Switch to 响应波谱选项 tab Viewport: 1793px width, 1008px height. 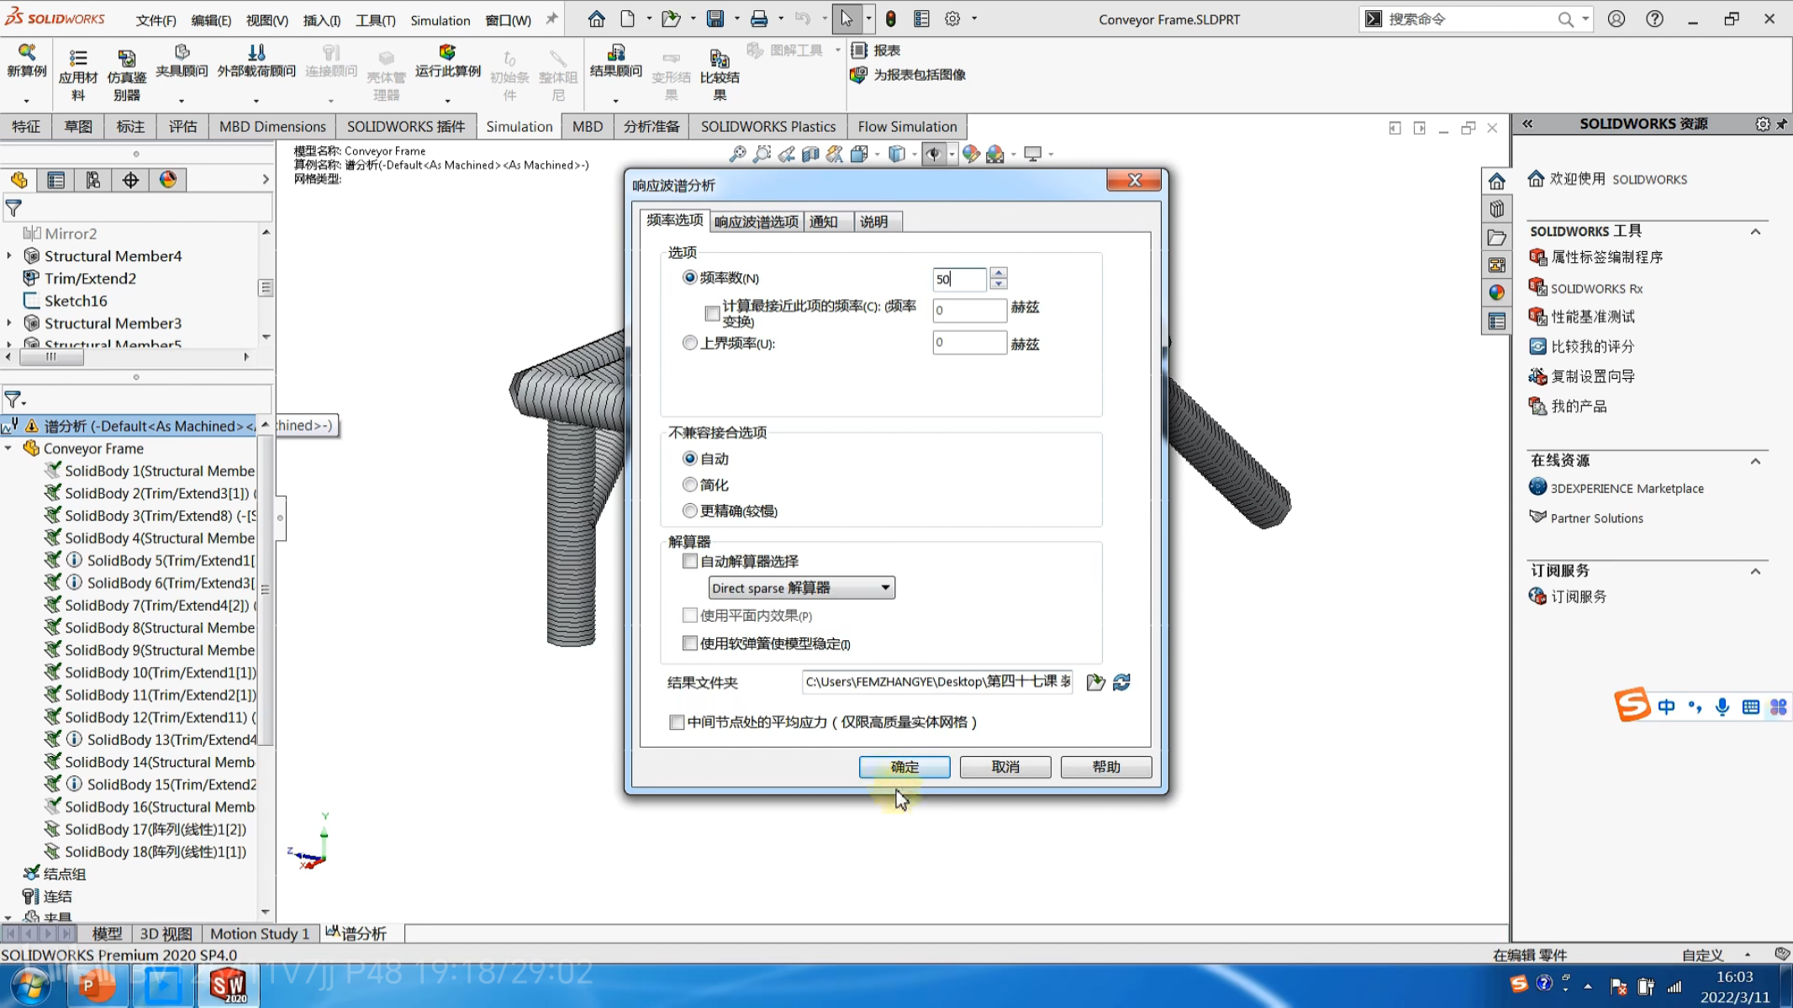point(757,222)
